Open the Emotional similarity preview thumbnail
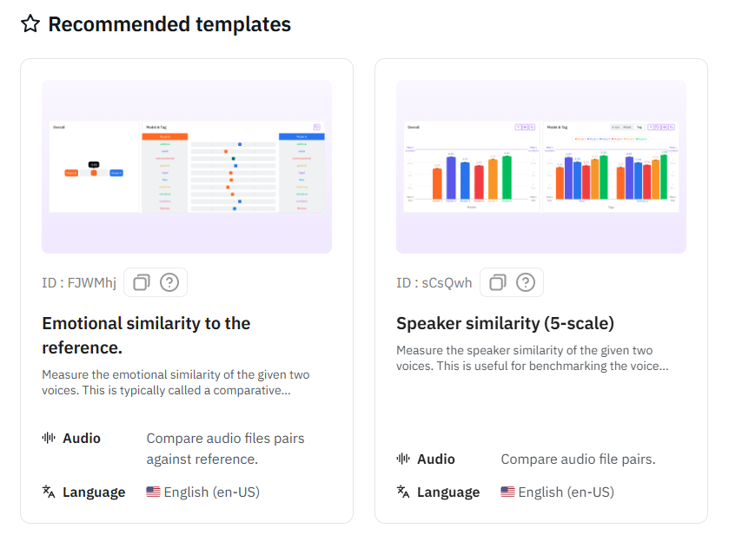The image size is (729, 542). pyautogui.click(x=187, y=167)
